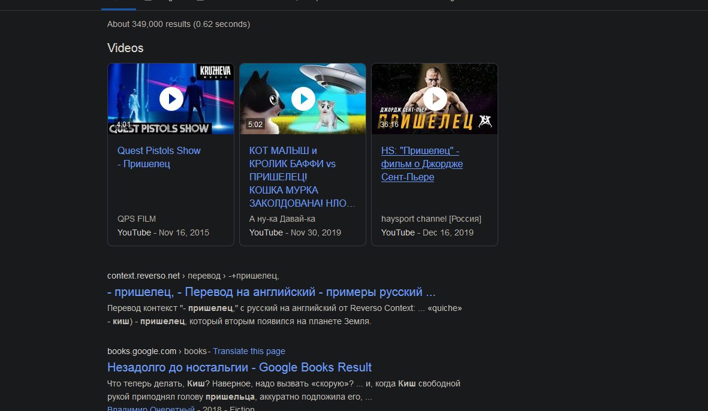
Task: Click 'Translate this page' for the Google Books result
Action: (x=249, y=351)
